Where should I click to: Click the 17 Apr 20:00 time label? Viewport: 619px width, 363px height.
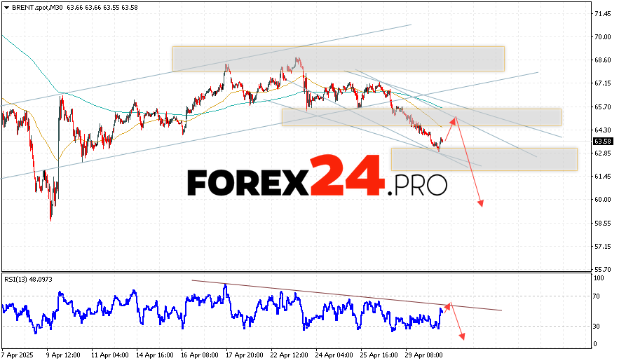coord(245,355)
